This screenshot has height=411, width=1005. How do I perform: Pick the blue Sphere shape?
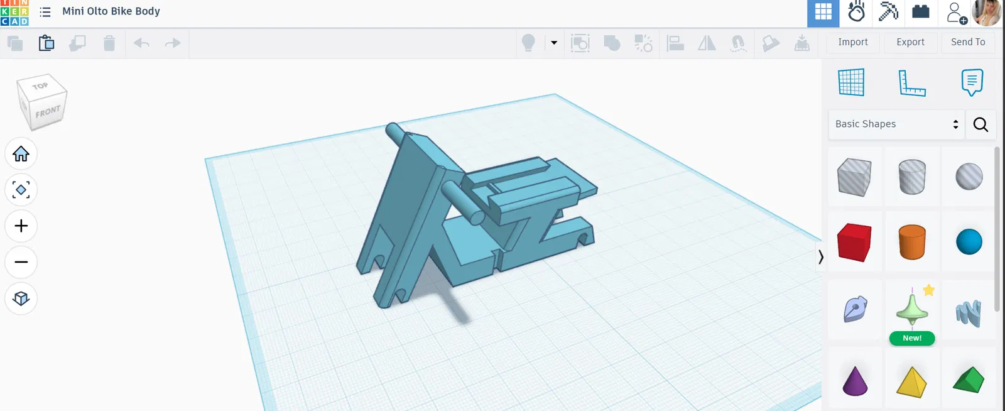pos(969,242)
